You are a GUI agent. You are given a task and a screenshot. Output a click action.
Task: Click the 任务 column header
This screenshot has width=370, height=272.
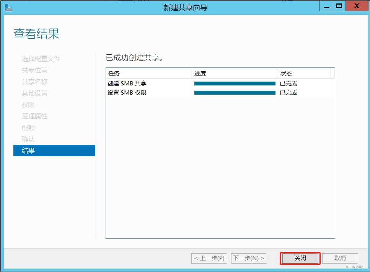click(x=149, y=74)
